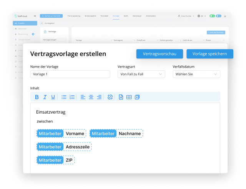Insert a numbered list
The width and height of the screenshot is (246, 189).
(72, 97)
